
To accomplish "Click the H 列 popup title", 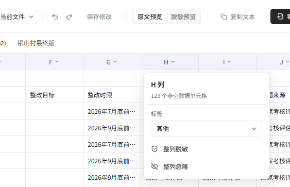I will (x=158, y=84).
